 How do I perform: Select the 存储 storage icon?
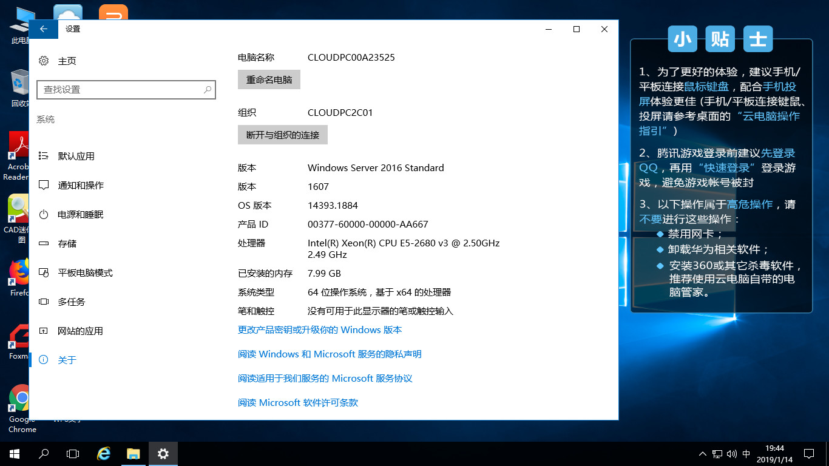(44, 243)
